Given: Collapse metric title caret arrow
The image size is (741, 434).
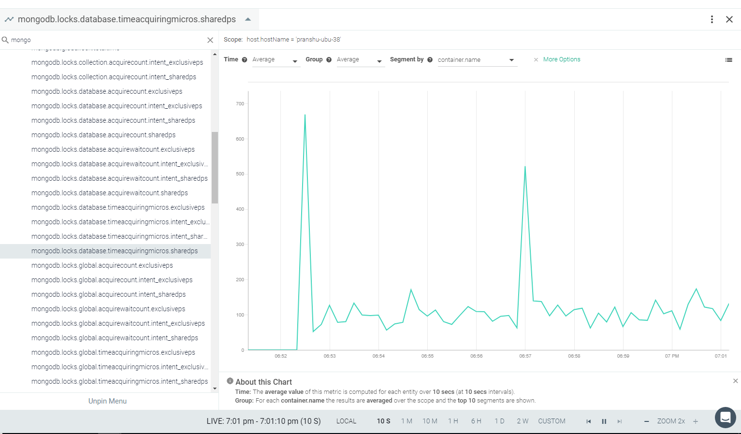Looking at the screenshot, I should click(248, 19).
